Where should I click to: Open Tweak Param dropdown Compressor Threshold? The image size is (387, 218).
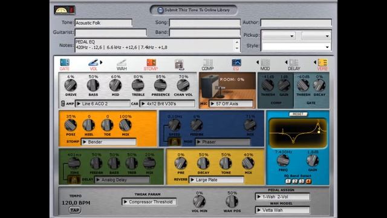149,202
